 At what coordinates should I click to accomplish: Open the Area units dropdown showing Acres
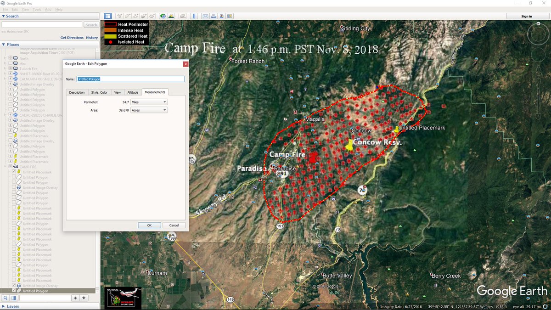pos(149,110)
